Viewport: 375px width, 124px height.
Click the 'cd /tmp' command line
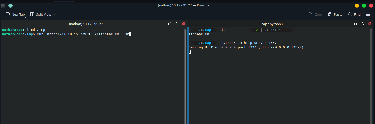[x=38, y=30]
